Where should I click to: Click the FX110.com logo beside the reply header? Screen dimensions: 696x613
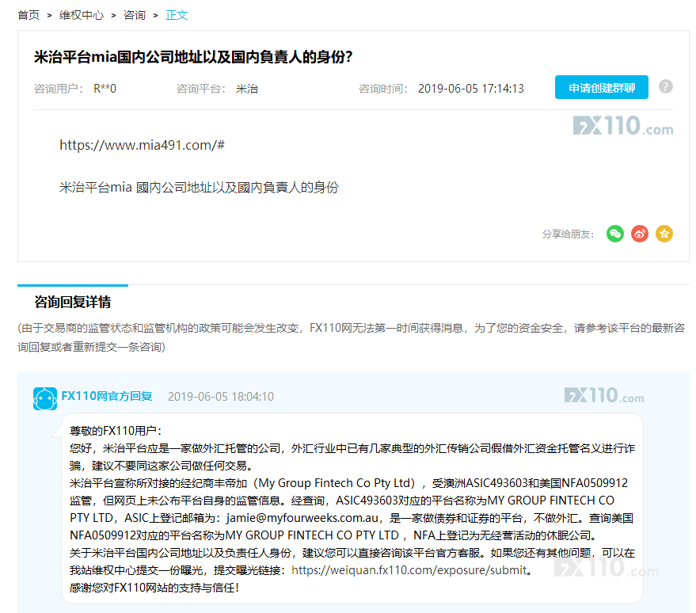(605, 395)
